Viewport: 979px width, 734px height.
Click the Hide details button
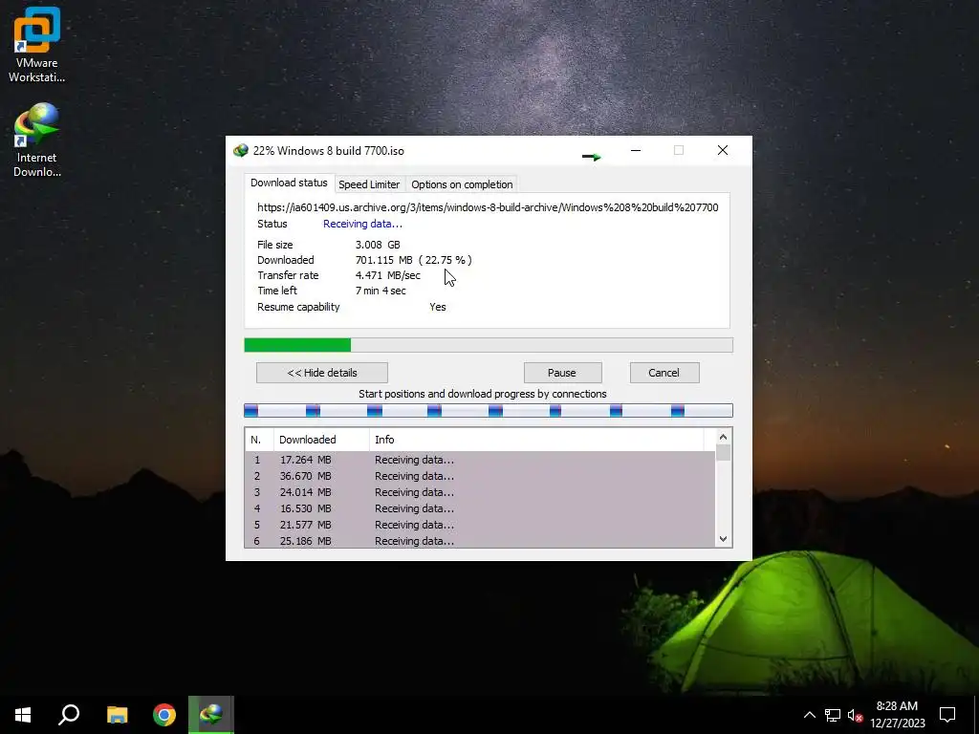click(322, 373)
